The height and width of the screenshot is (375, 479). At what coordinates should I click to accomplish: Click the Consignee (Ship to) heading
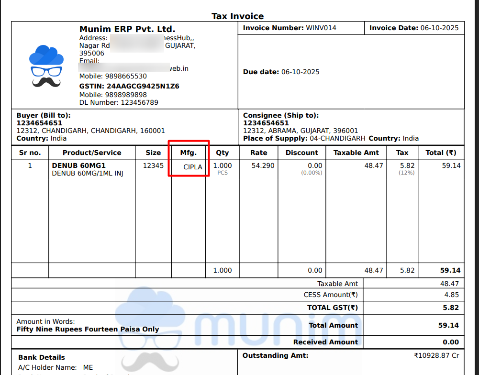[x=280, y=115]
